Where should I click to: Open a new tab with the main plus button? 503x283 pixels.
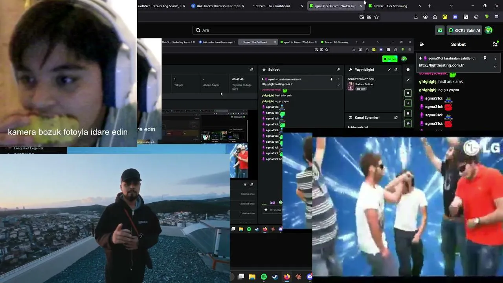(430, 6)
